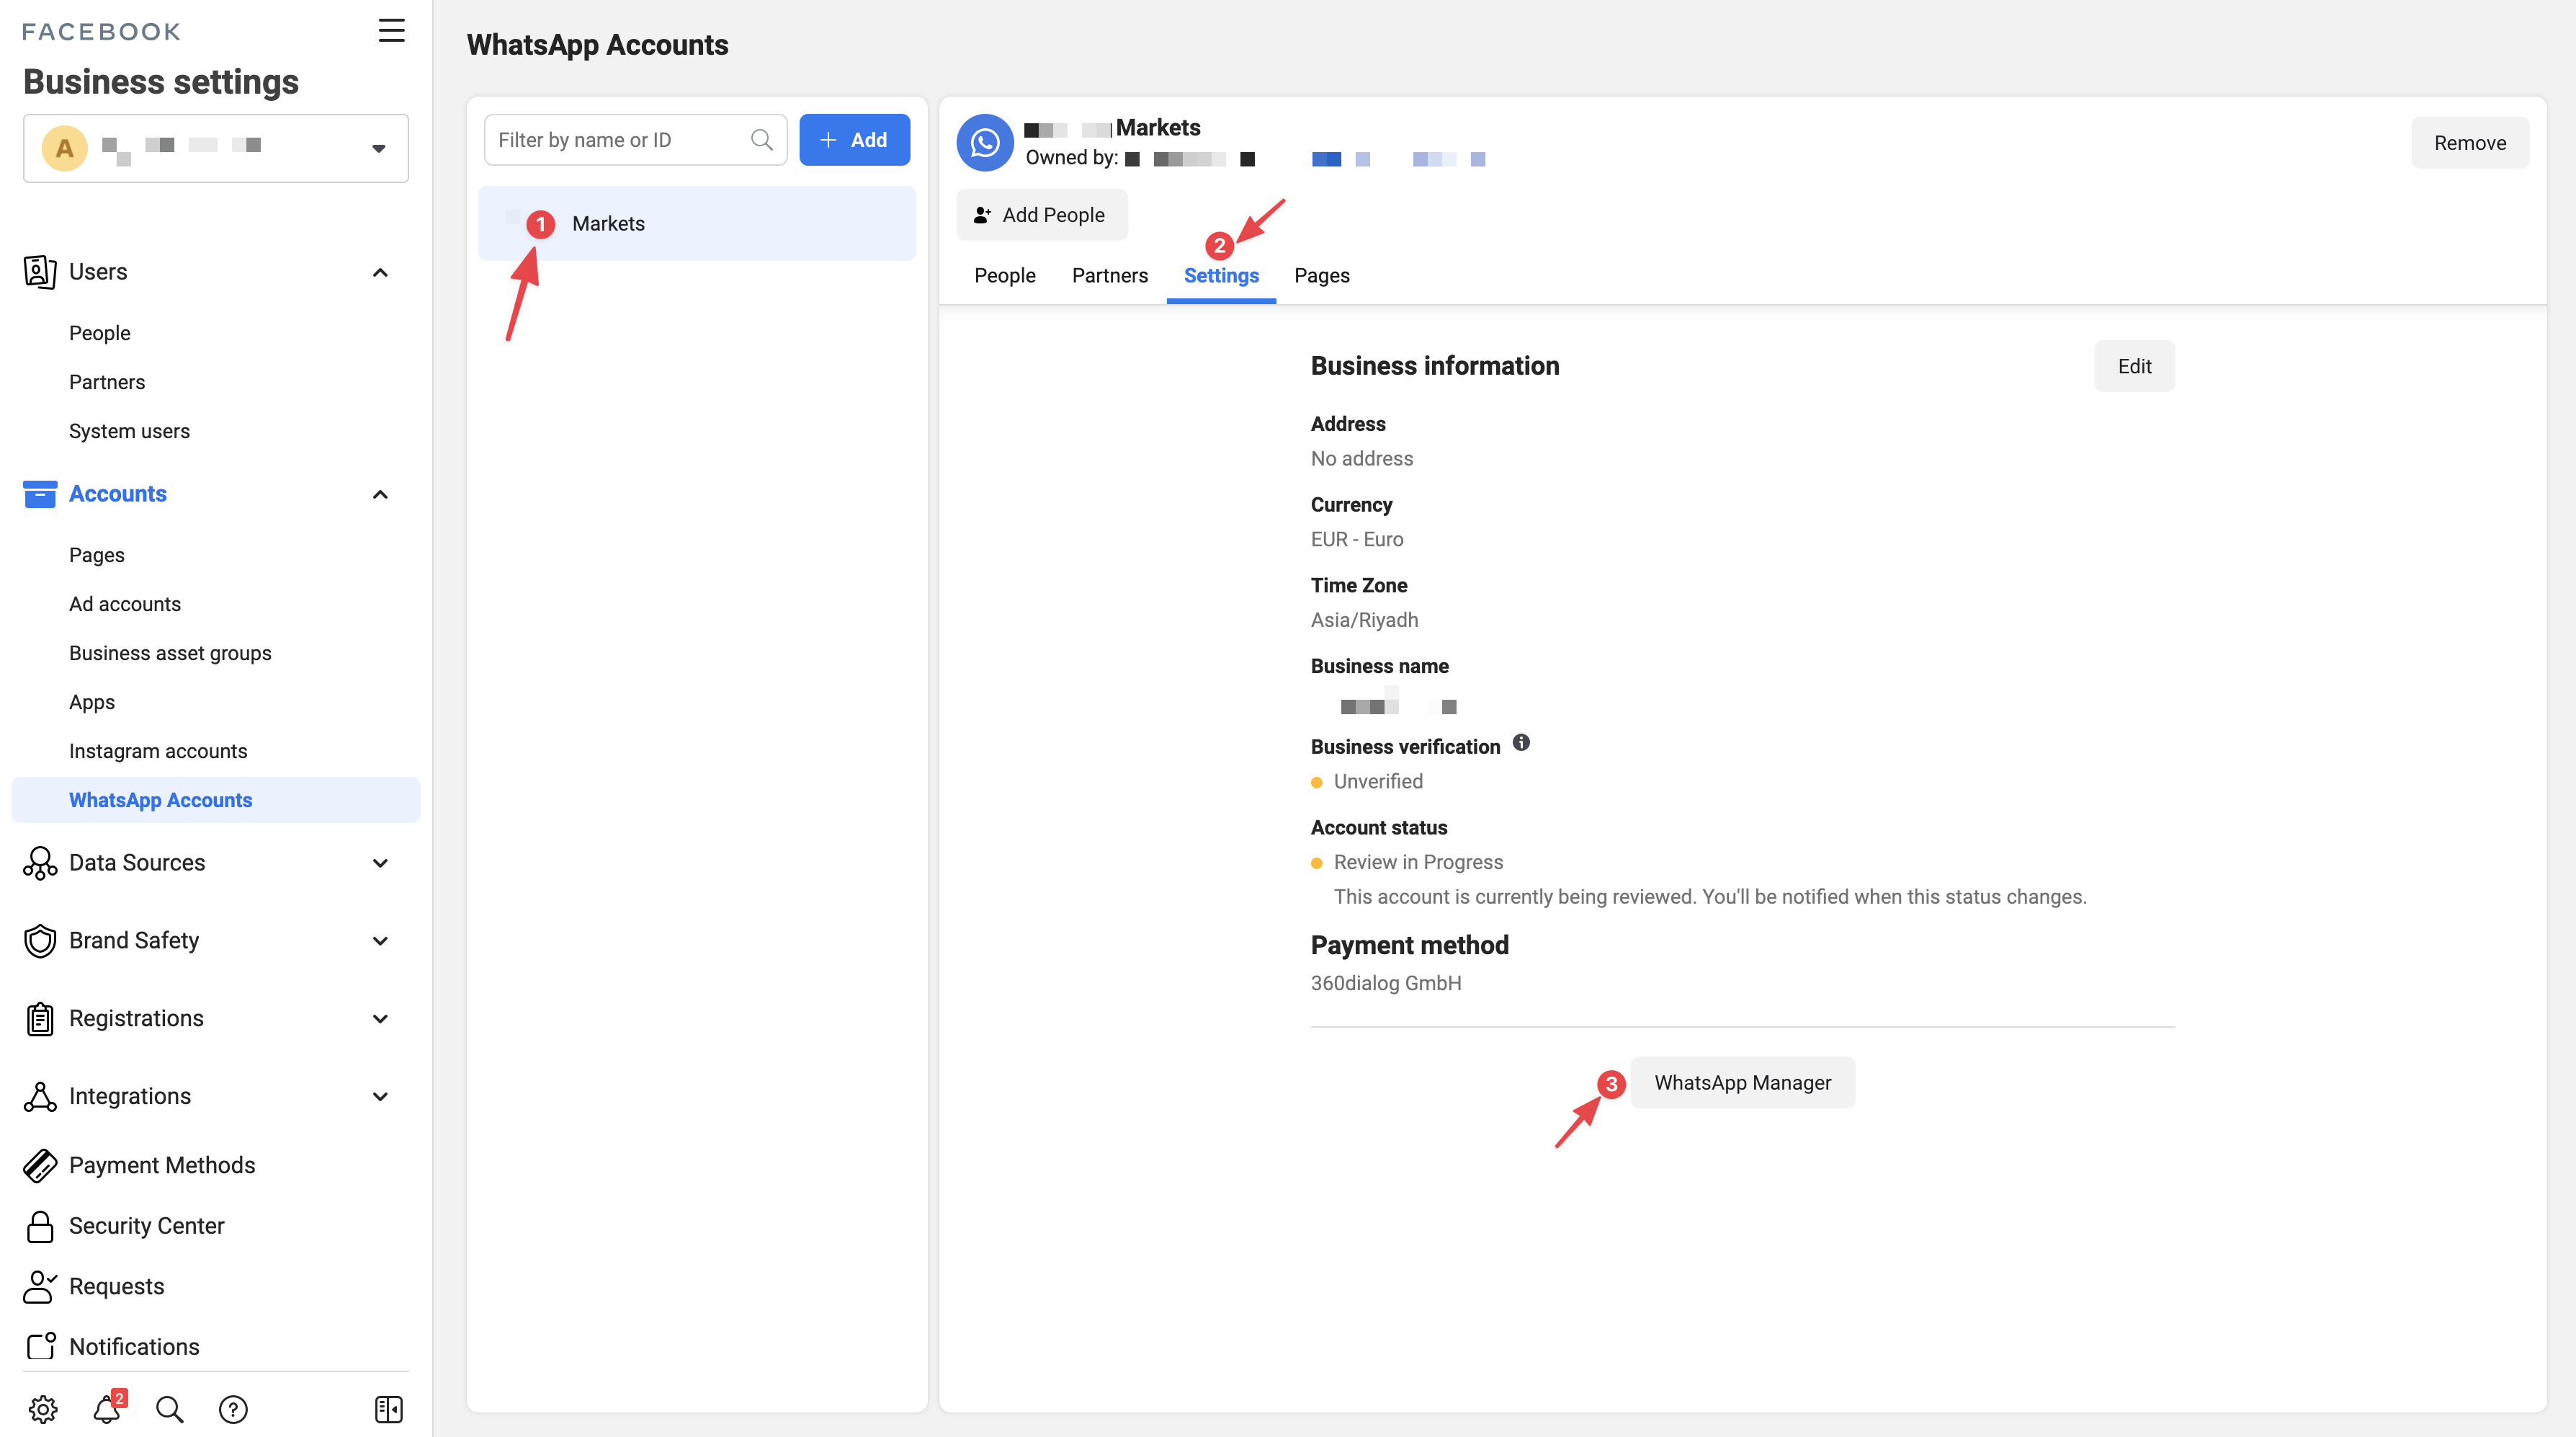Click the '360dialog GmbH' payment method text
2576x1437 pixels.
pos(1386,984)
